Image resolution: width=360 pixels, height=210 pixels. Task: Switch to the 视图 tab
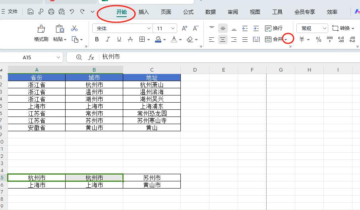[255, 12]
